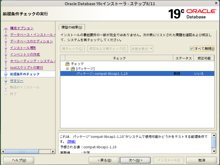Screen dimensions: 220x165
Task: Click the ステータス column header
Action: [x=184, y=58]
